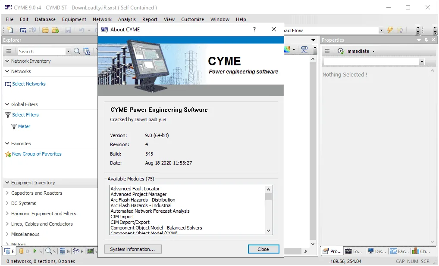This screenshot has width=439, height=266.
Task: Run analysis with the lightning bolt icon
Action: (x=390, y=30)
